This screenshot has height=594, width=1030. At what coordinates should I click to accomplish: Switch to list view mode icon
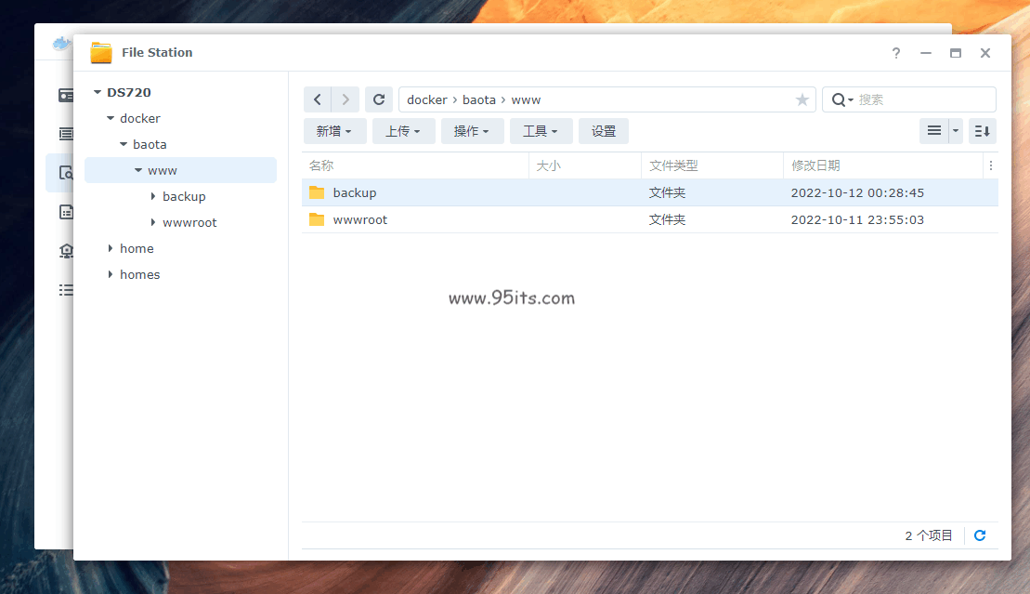[934, 131]
